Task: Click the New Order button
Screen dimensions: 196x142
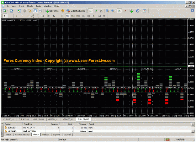Action: pyautogui.click(x=52, y=11)
